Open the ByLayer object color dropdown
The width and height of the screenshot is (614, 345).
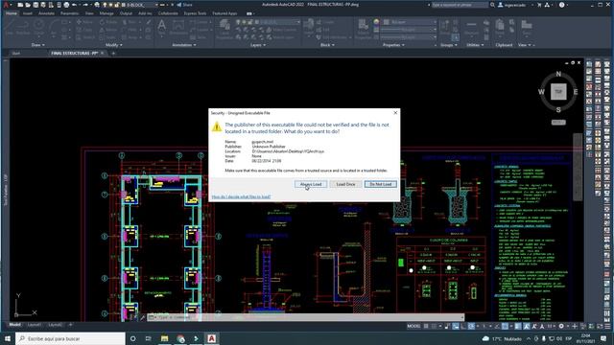[x=410, y=22]
